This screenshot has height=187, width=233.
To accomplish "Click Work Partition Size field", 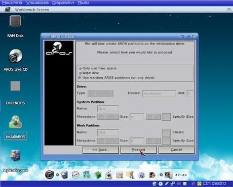I will (x=137, y=141).
